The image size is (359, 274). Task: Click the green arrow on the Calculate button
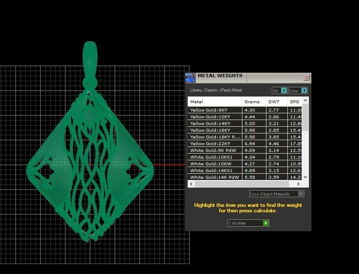pyautogui.click(x=266, y=223)
